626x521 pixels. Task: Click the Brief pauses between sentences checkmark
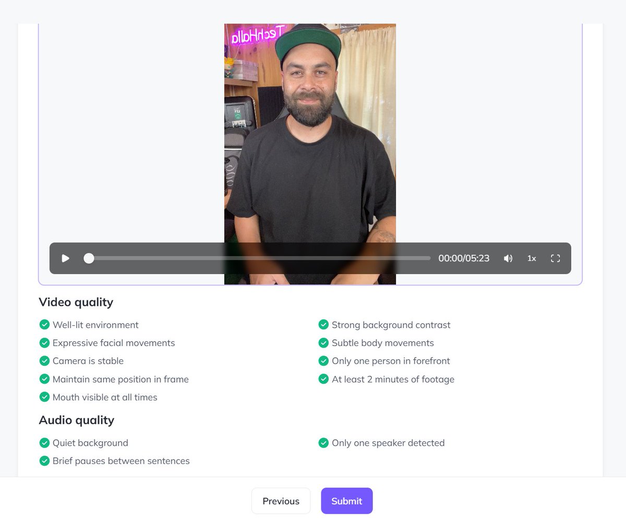[44, 461]
